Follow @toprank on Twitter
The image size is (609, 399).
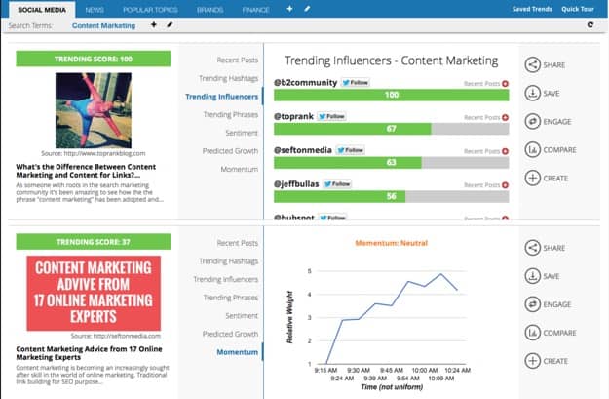click(332, 116)
